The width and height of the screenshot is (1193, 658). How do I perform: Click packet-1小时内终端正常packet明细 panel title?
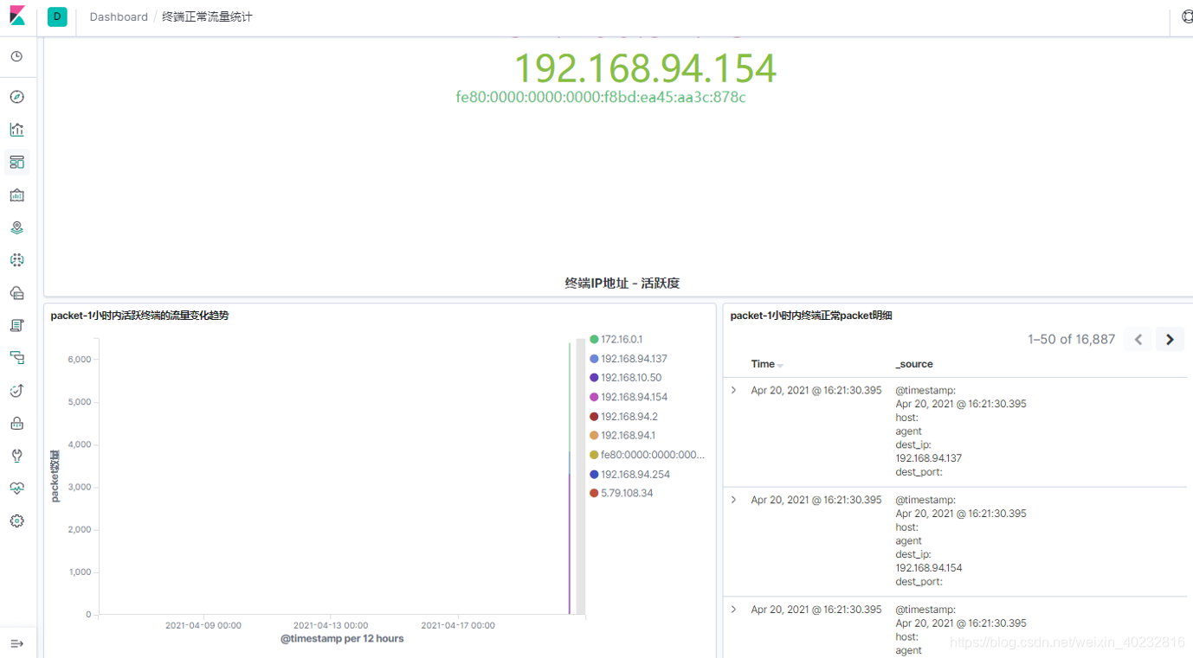pos(811,316)
